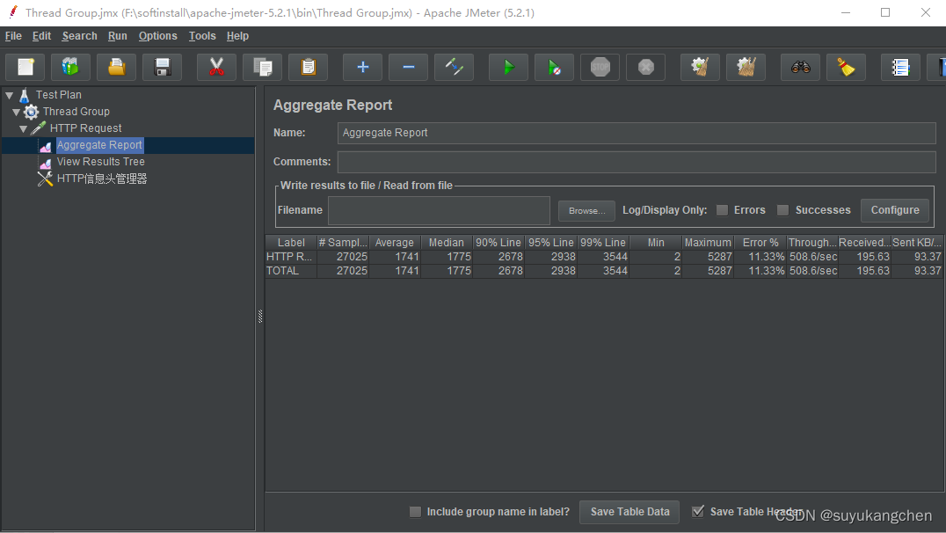
Task: Click the Filename input field
Action: pos(440,210)
